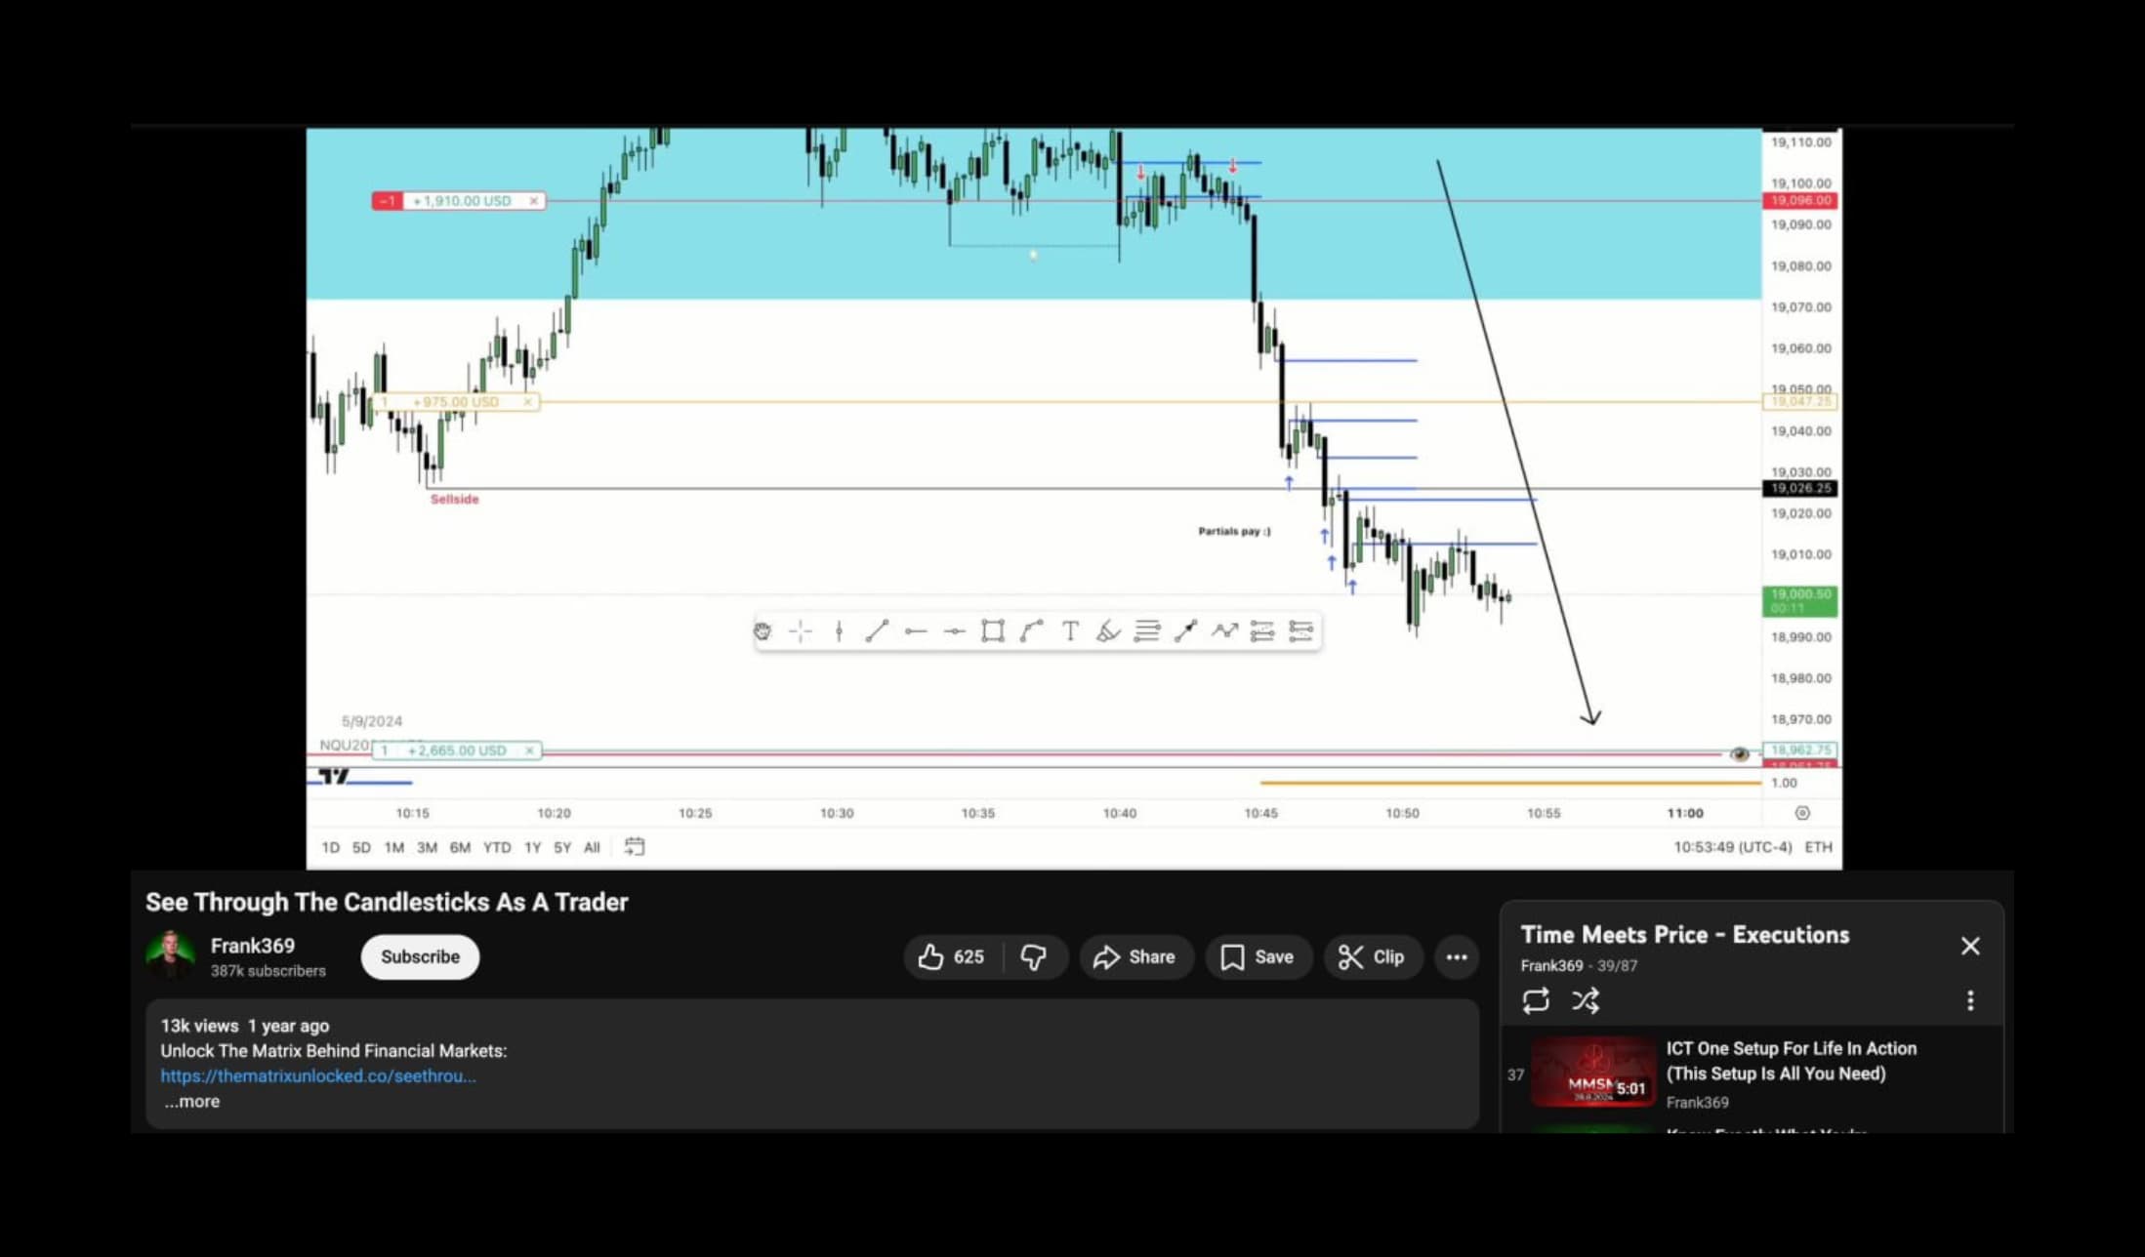2145x1257 pixels.
Task: Toggle playlist loop mode
Action: (1535, 1000)
